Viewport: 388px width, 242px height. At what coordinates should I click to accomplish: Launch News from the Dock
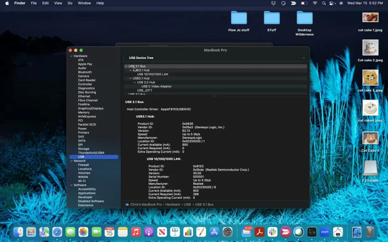(x=162, y=232)
